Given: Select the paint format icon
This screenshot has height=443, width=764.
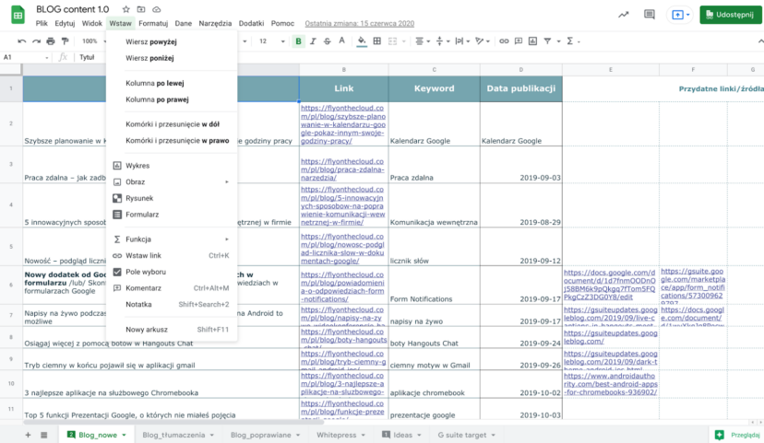Looking at the screenshot, I should click(x=65, y=41).
